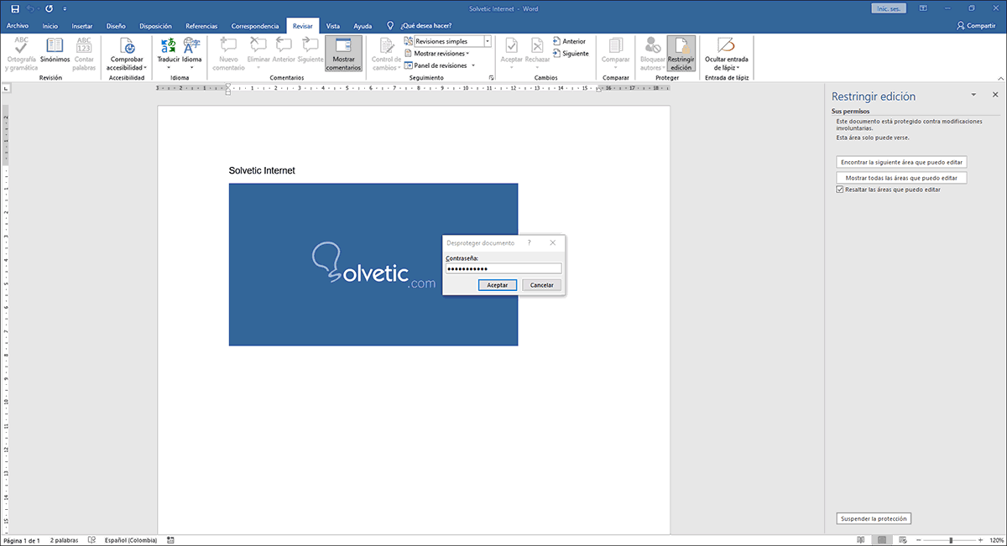Switch to the Referencias tab
The height and width of the screenshot is (546, 1007).
point(201,26)
